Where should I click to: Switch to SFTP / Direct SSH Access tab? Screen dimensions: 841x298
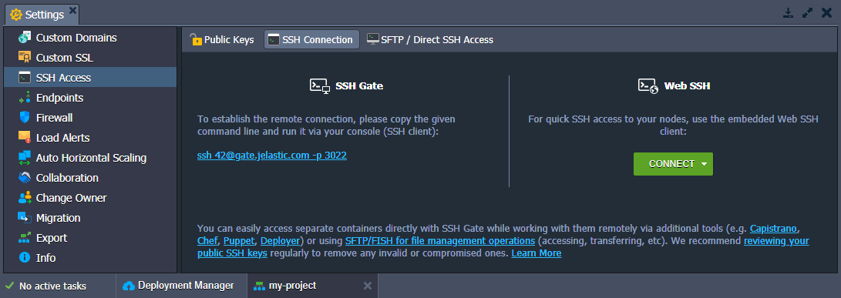(x=429, y=40)
